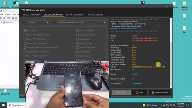Open File menu in Device Manager
The image size is (192, 108).
tap(2, 15)
